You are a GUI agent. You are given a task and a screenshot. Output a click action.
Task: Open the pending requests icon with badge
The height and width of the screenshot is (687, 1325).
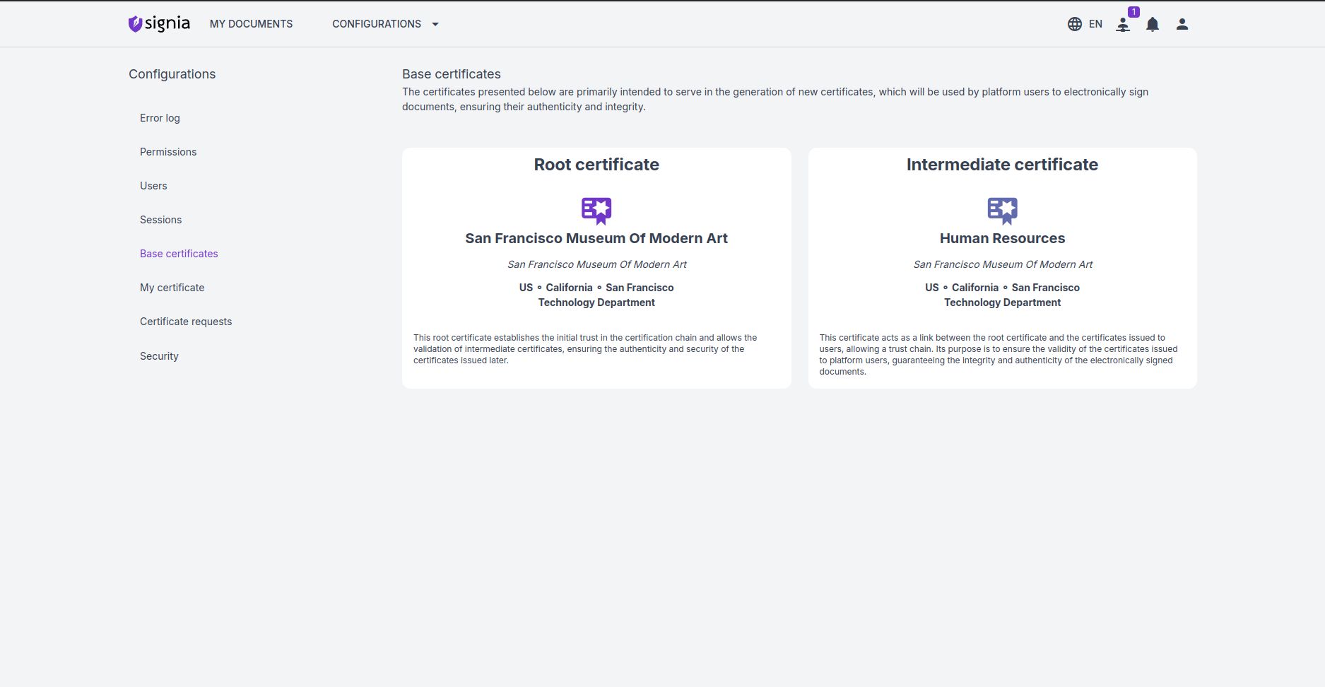(x=1123, y=25)
